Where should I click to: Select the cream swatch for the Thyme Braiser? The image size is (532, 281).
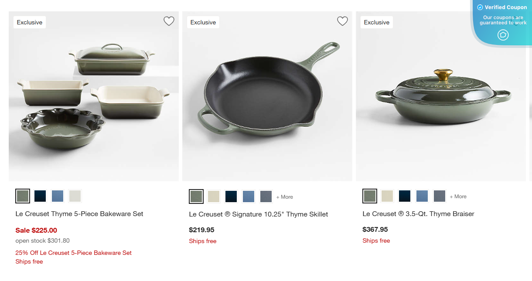(387, 196)
